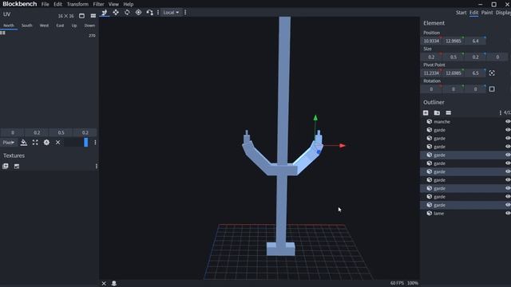This screenshot has height=287, width=511.
Task: Switch to the Display mode tab
Action: (x=504, y=13)
